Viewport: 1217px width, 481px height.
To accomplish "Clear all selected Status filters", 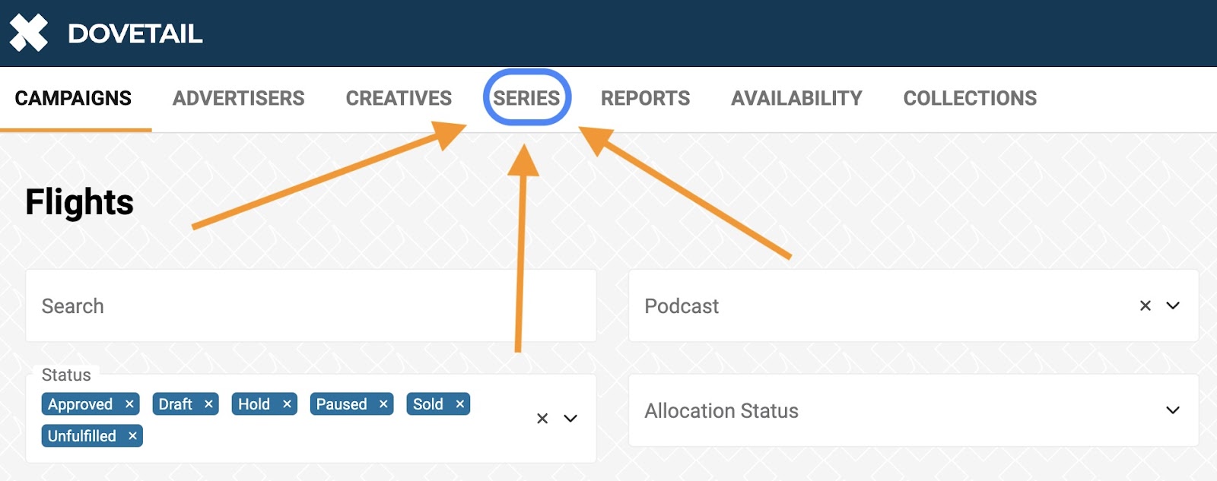I will click(542, 419).
